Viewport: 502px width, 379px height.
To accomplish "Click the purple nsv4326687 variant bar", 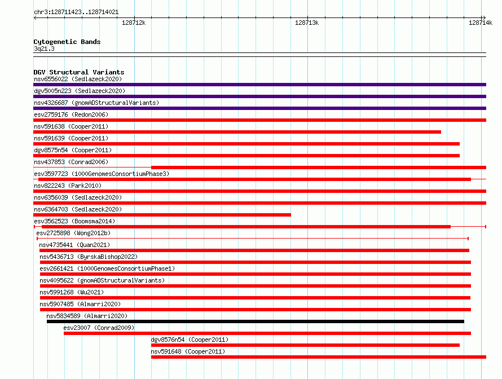I will [259, 108].
